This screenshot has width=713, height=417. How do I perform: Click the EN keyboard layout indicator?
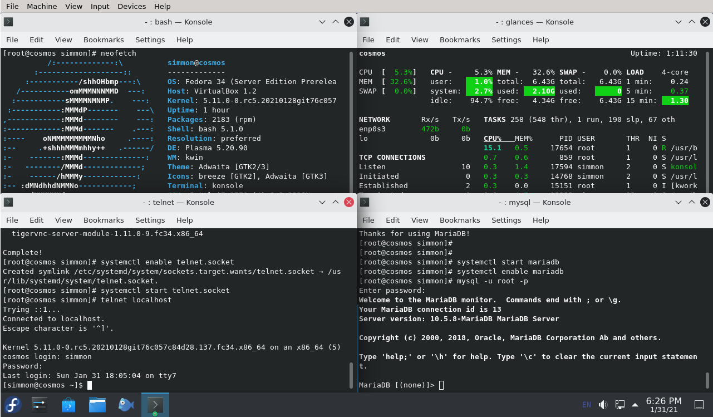pos(587,405)
